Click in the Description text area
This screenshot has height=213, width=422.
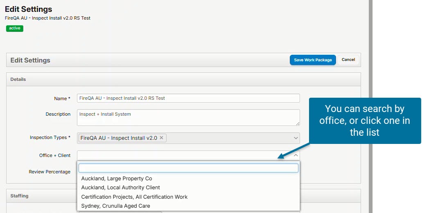[x=188, y=117]
